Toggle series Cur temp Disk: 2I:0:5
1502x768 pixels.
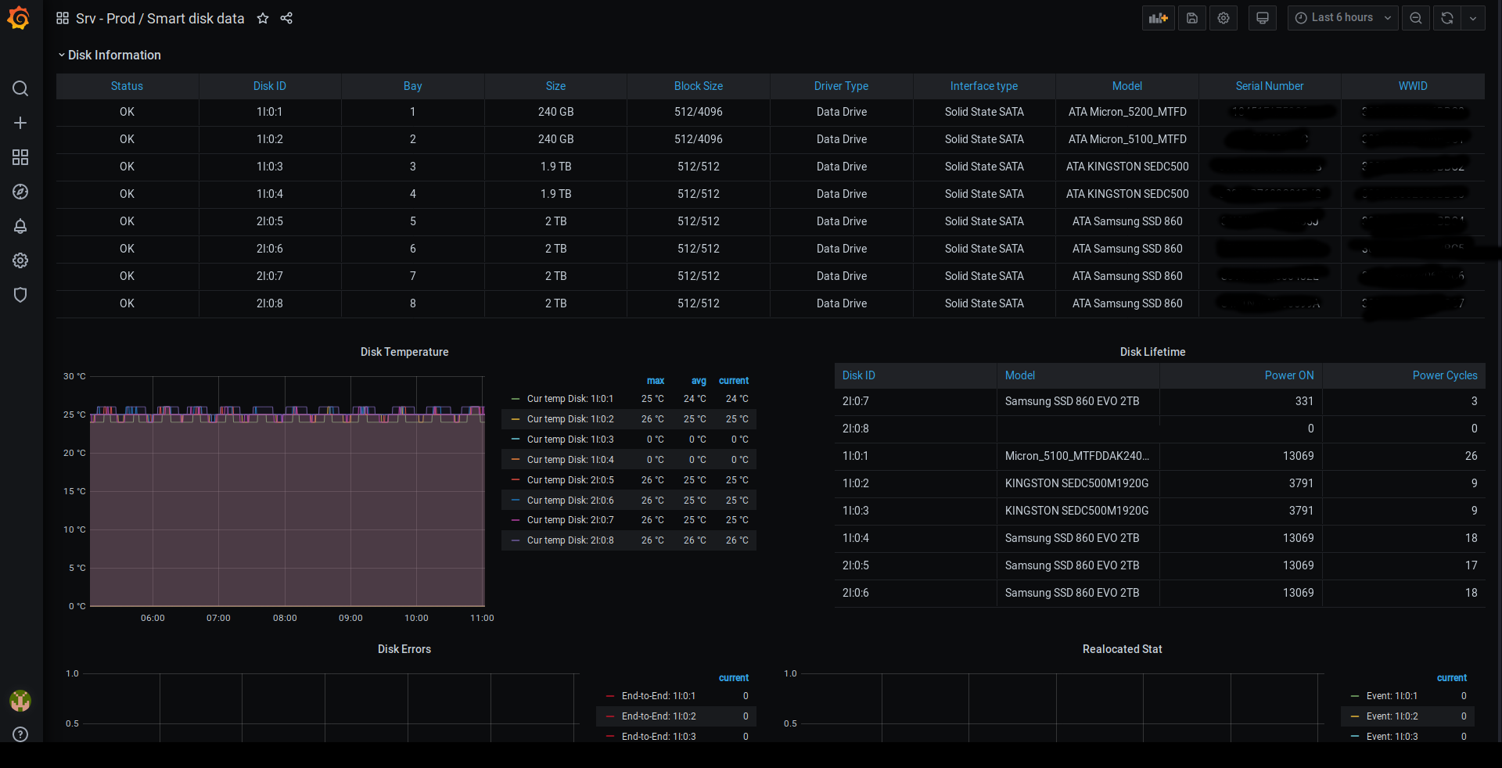click(570, 480)
